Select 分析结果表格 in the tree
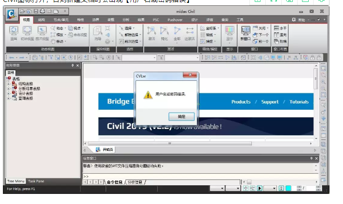Screen dimensions: 343x204 [x=29, y=89]
